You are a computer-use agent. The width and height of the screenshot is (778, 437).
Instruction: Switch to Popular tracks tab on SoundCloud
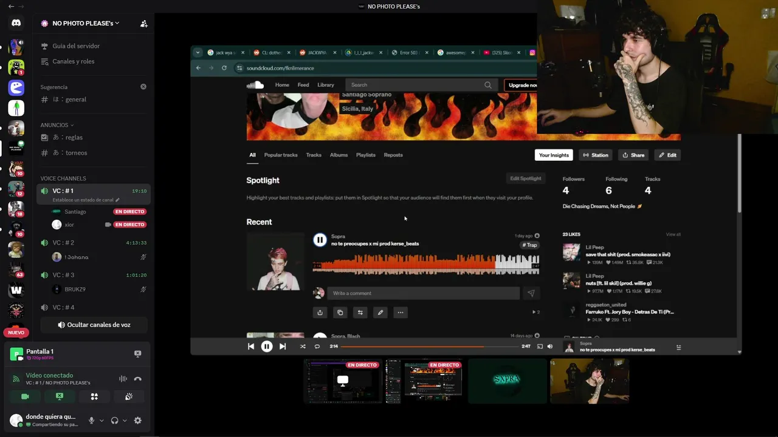[x=281, y=155]
